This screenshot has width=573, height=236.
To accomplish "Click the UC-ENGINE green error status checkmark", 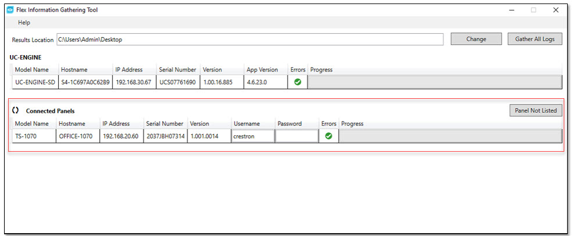I will [x=298, y=82].
